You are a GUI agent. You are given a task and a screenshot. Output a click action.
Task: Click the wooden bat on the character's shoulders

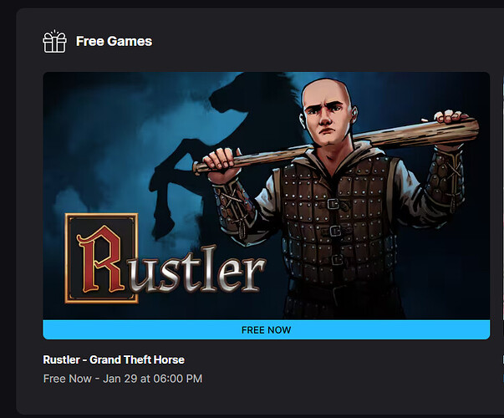(x=336, y=145)
